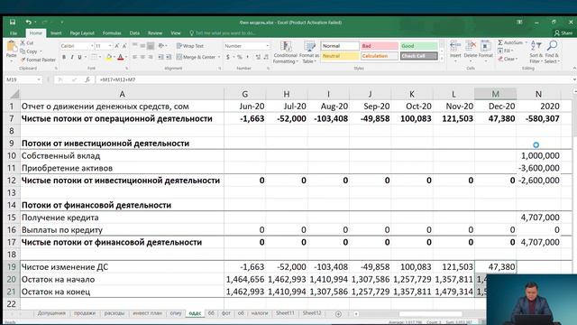The image size is (577, 325).
Task: Click the Insert cells icon
Action: tap(455, 46)
